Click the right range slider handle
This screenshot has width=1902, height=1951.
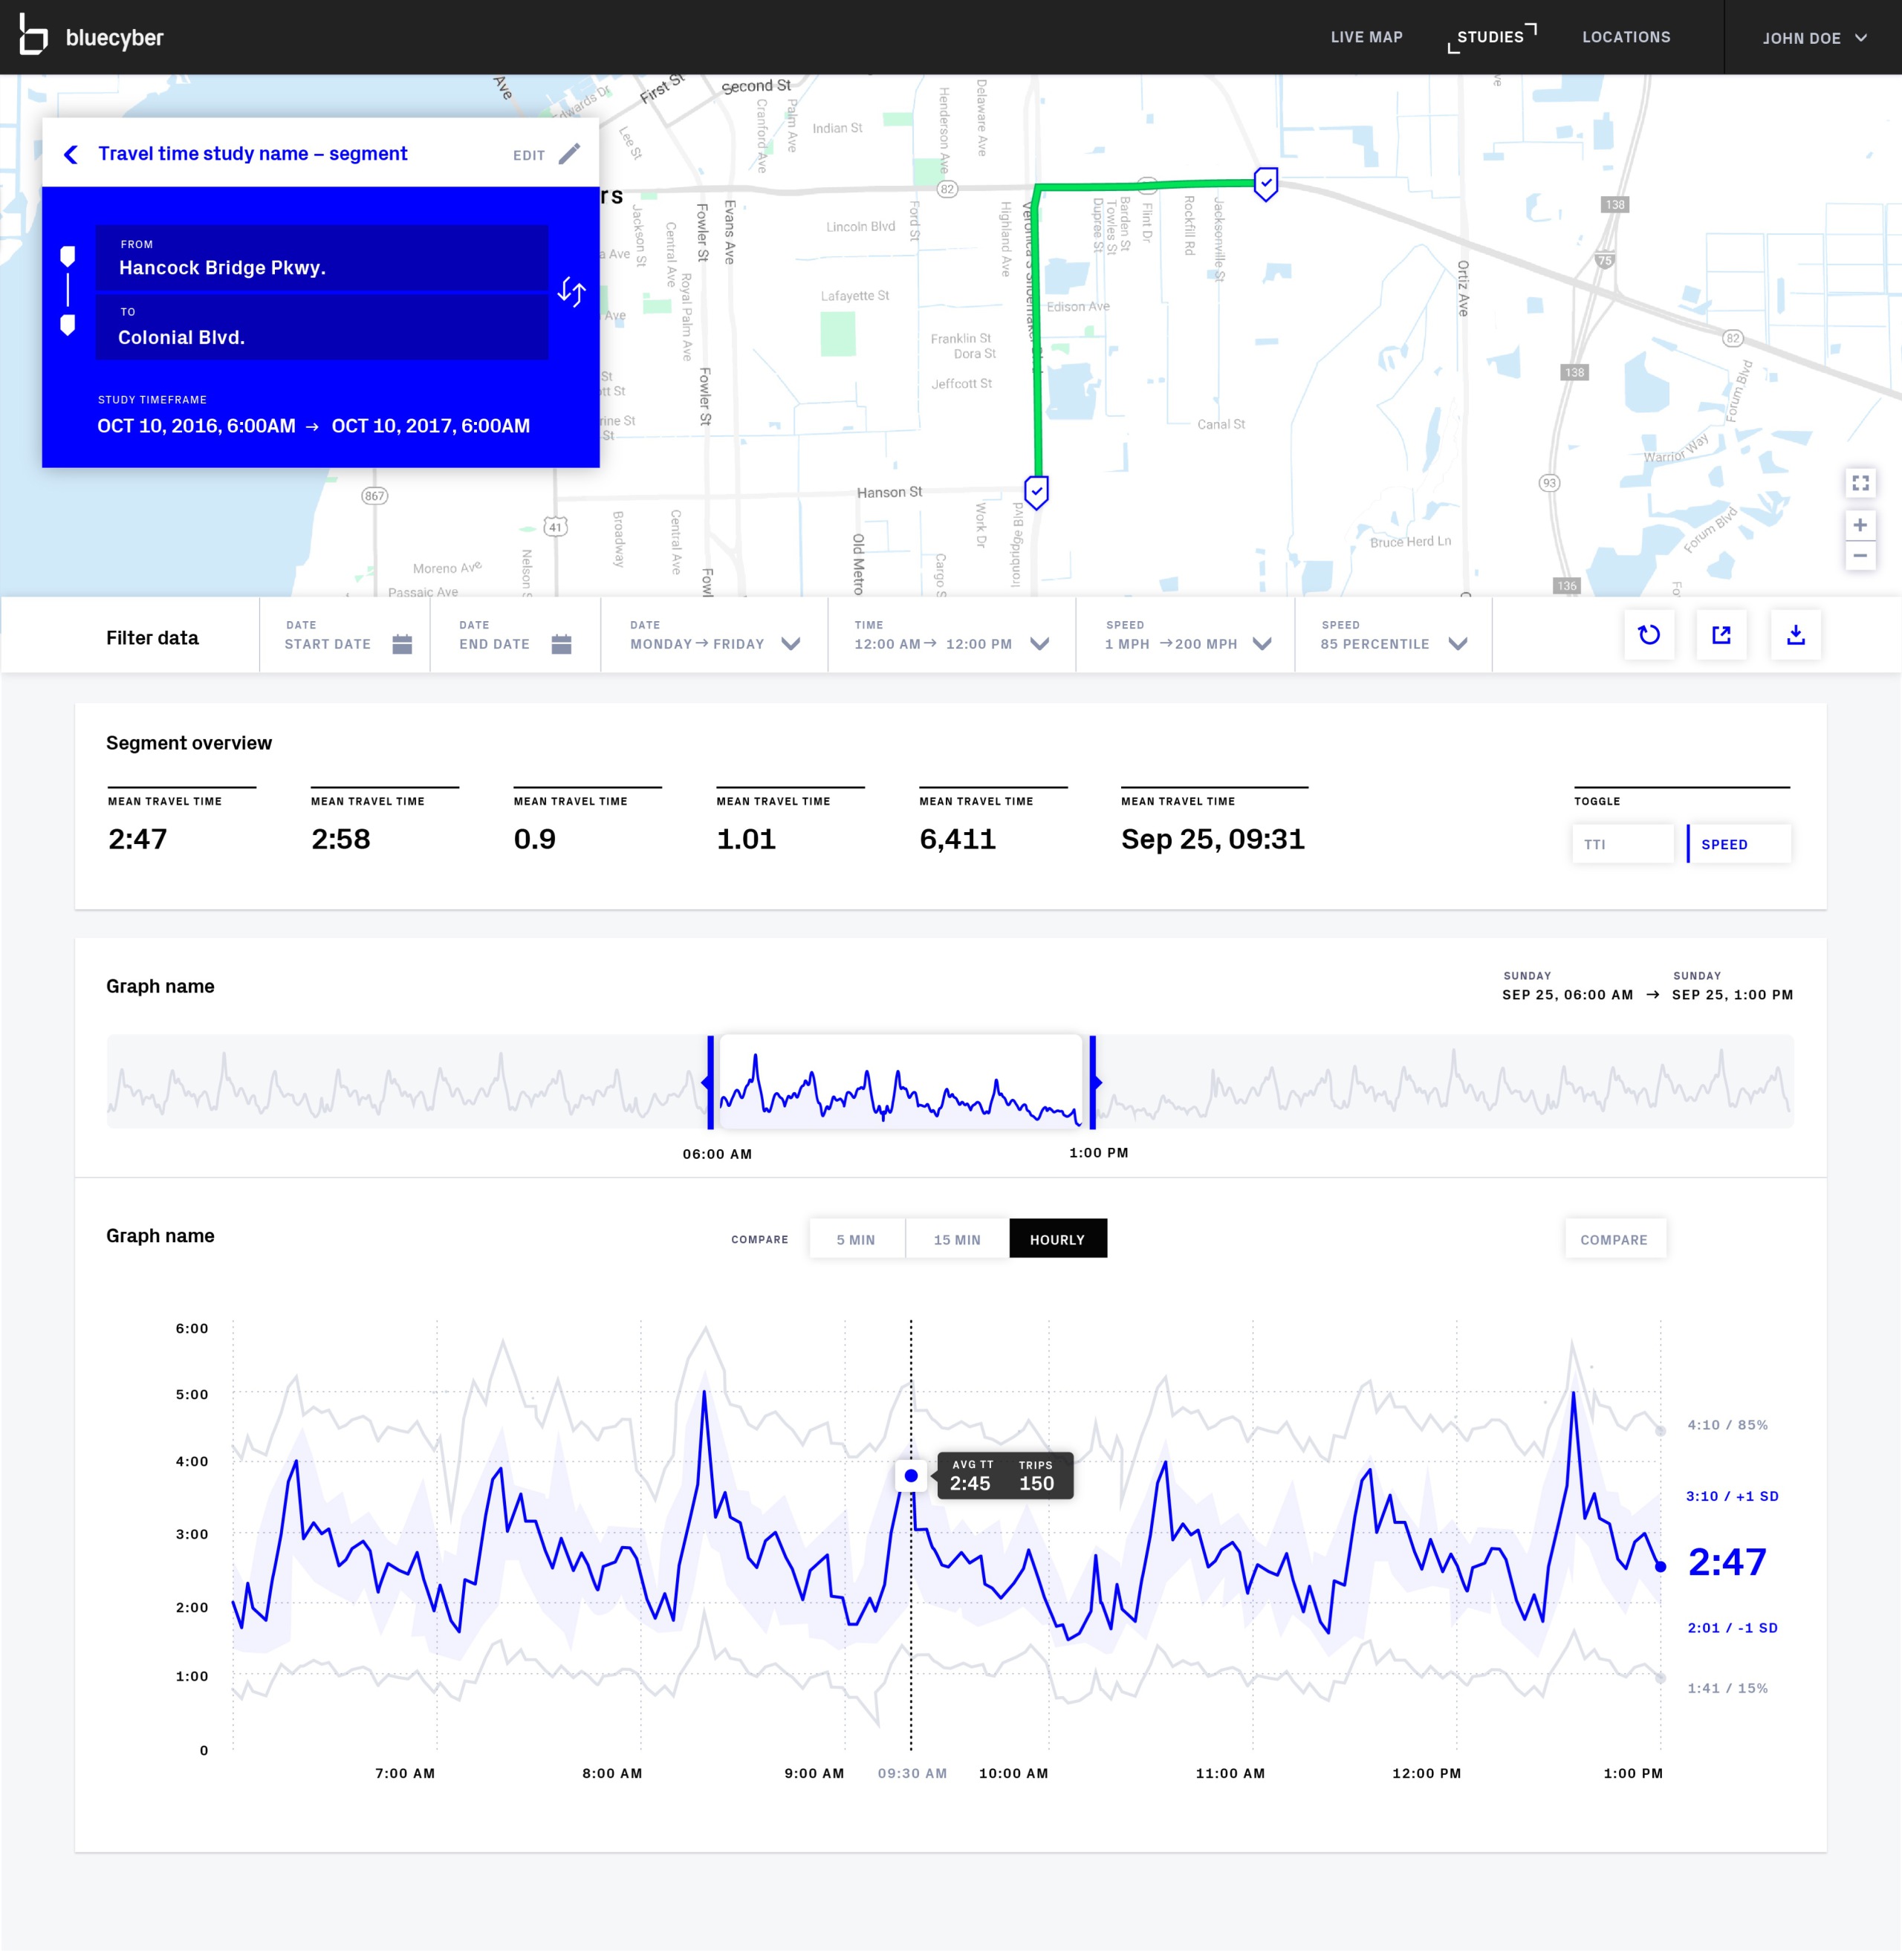(x=1093, y=1082)
